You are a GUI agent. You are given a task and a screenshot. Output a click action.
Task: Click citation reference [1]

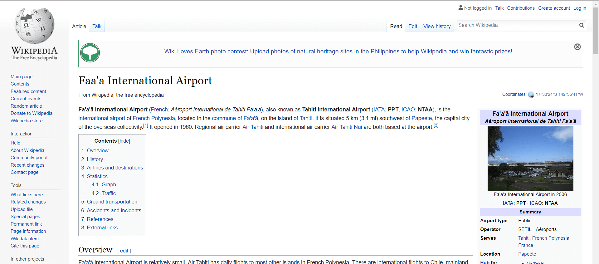pos(146,125)
